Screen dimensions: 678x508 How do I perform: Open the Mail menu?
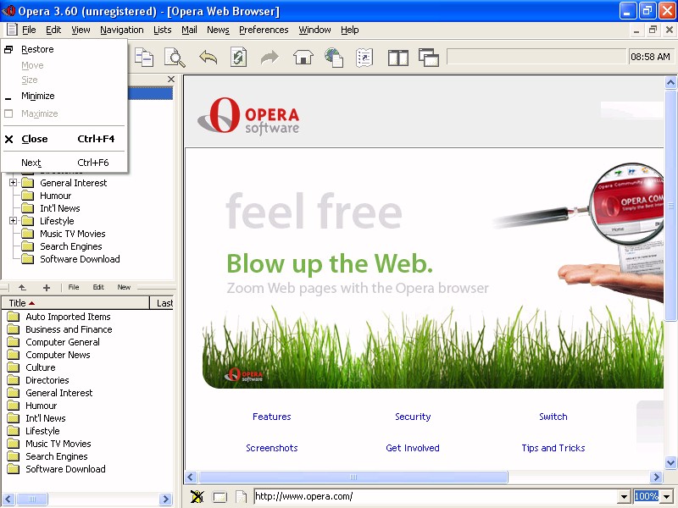click(189, 30)
